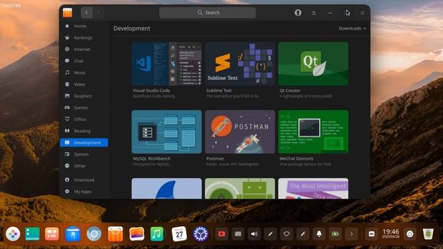Viewport: 443px width, 249px height.
Task: Go back with the left arrow button
Action: 87,12
